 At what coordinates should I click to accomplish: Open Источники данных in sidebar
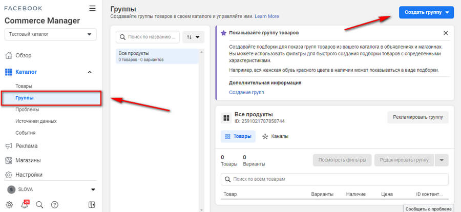point(36,121)
